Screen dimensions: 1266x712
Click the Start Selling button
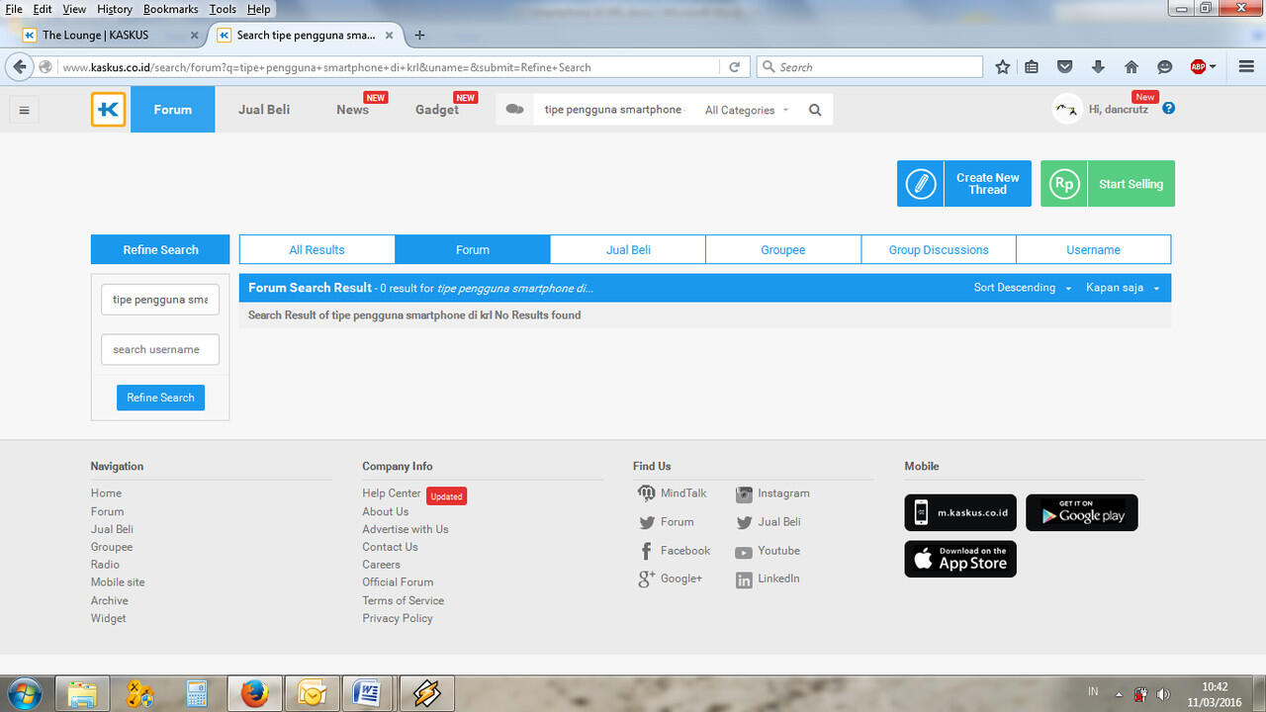(x=1108, y=184)
